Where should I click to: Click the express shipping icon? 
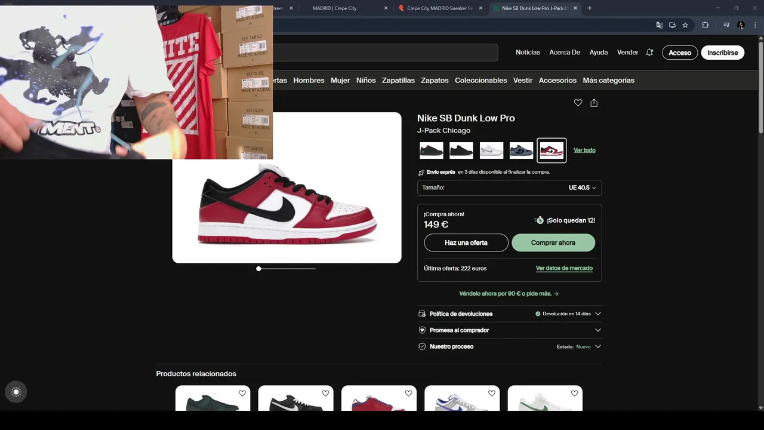421,172
